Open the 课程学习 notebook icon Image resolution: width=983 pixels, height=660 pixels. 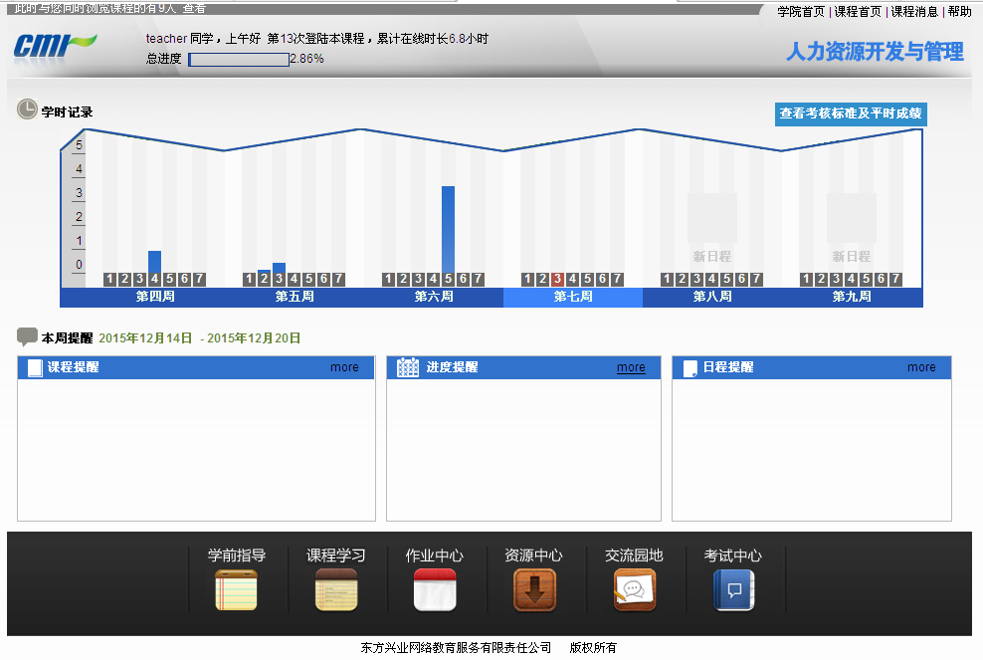(336, 589)
